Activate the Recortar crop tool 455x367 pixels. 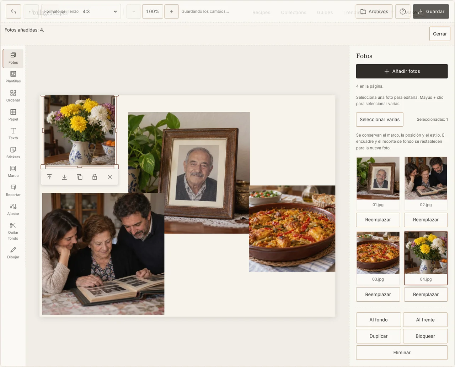[13, 191]
